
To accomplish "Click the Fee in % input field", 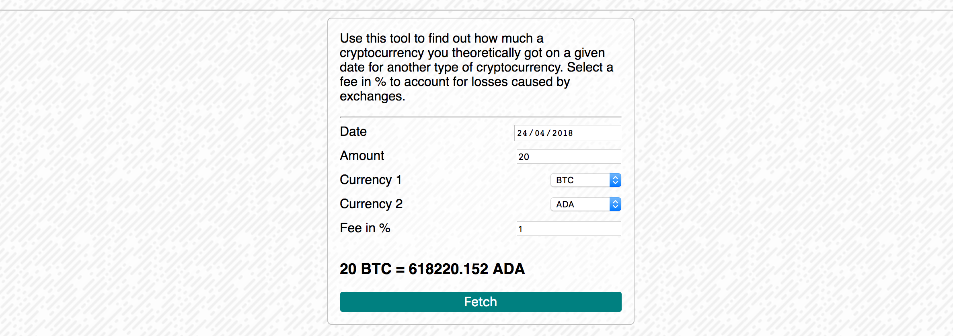I will click(x=568, y=229).
